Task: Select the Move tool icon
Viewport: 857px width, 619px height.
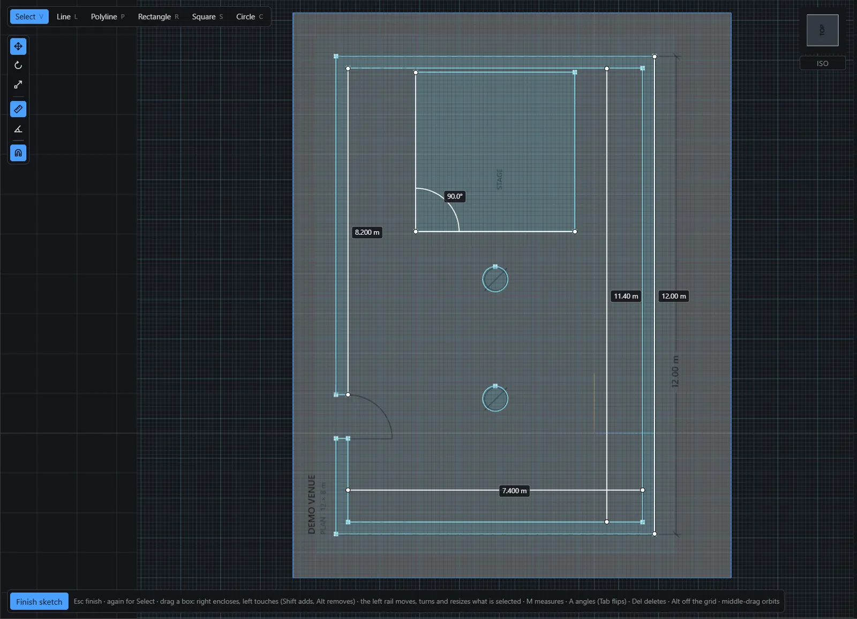Action: pyautogui.click(x=18, y=47)
